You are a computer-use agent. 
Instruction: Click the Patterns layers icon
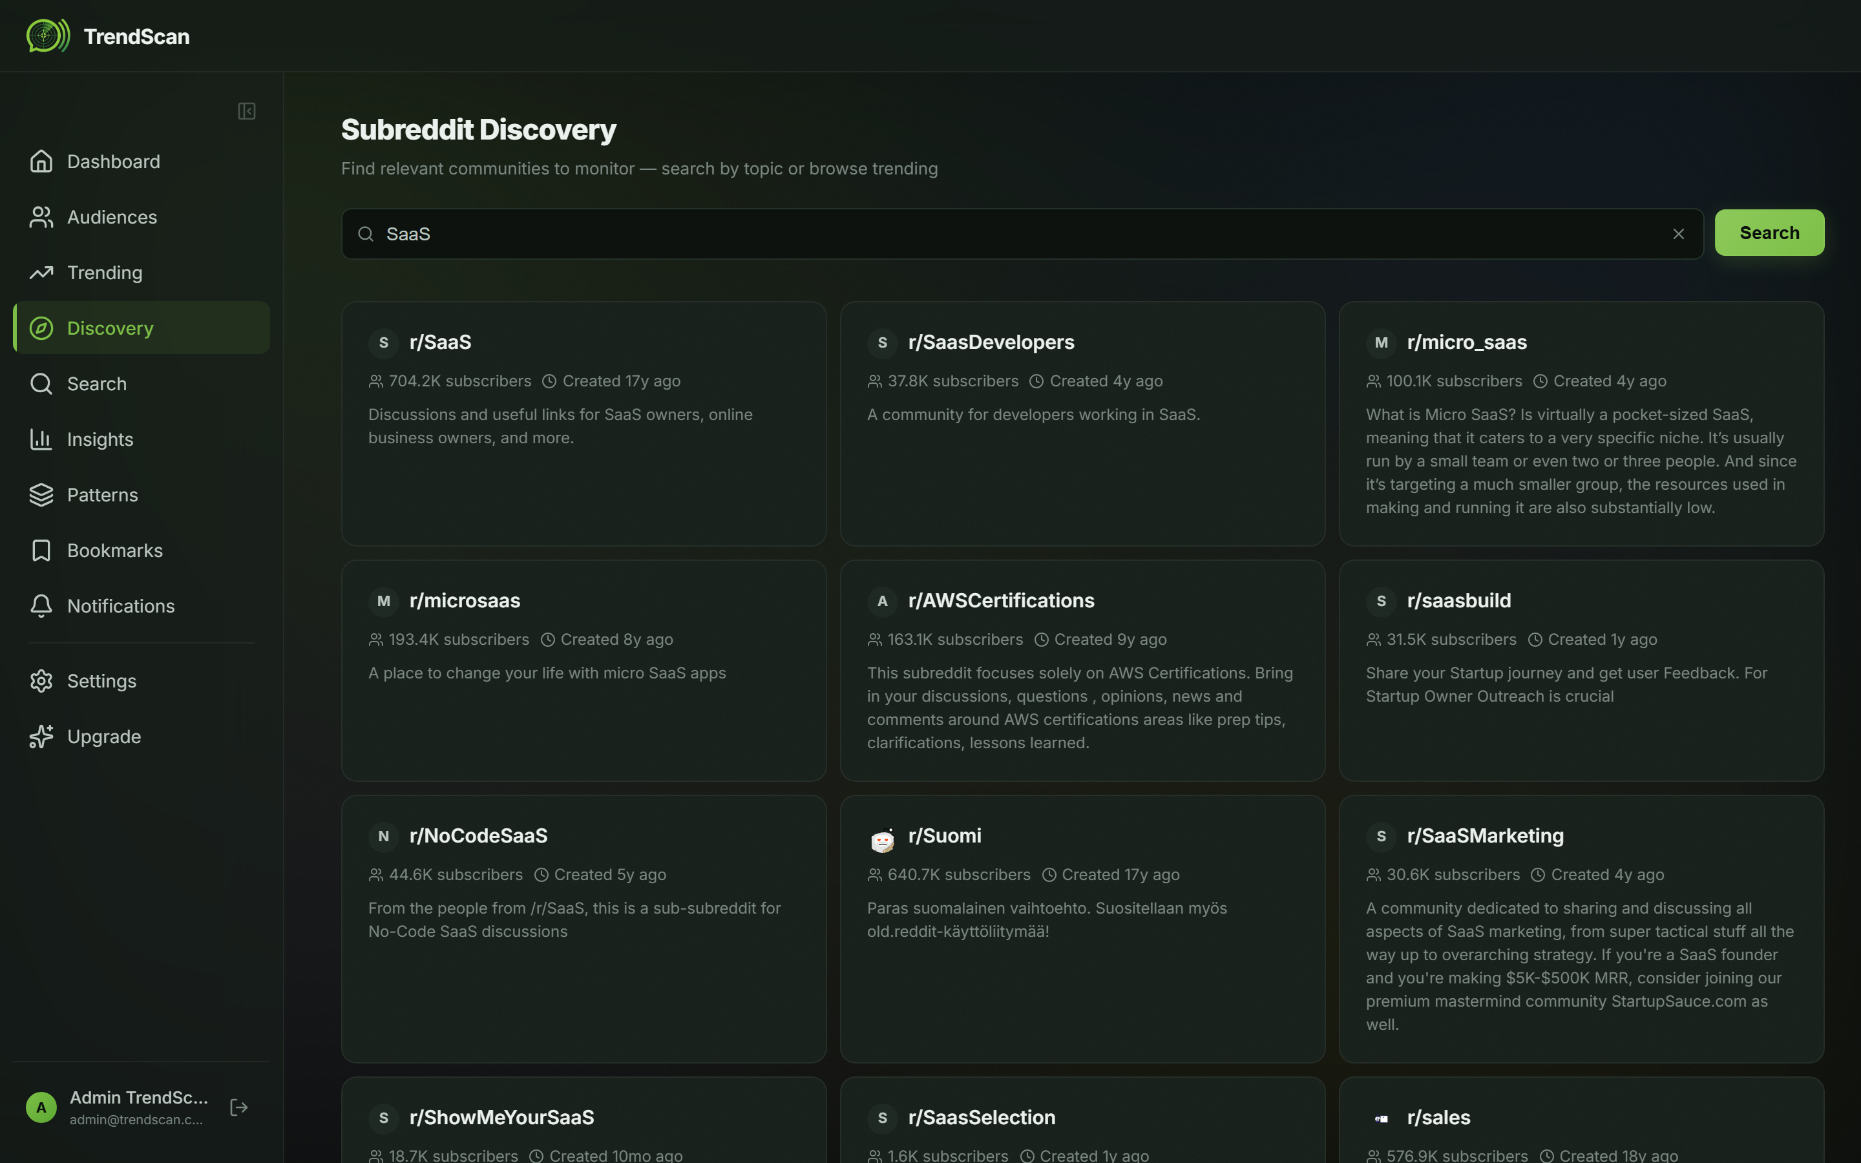pos(41,494)
